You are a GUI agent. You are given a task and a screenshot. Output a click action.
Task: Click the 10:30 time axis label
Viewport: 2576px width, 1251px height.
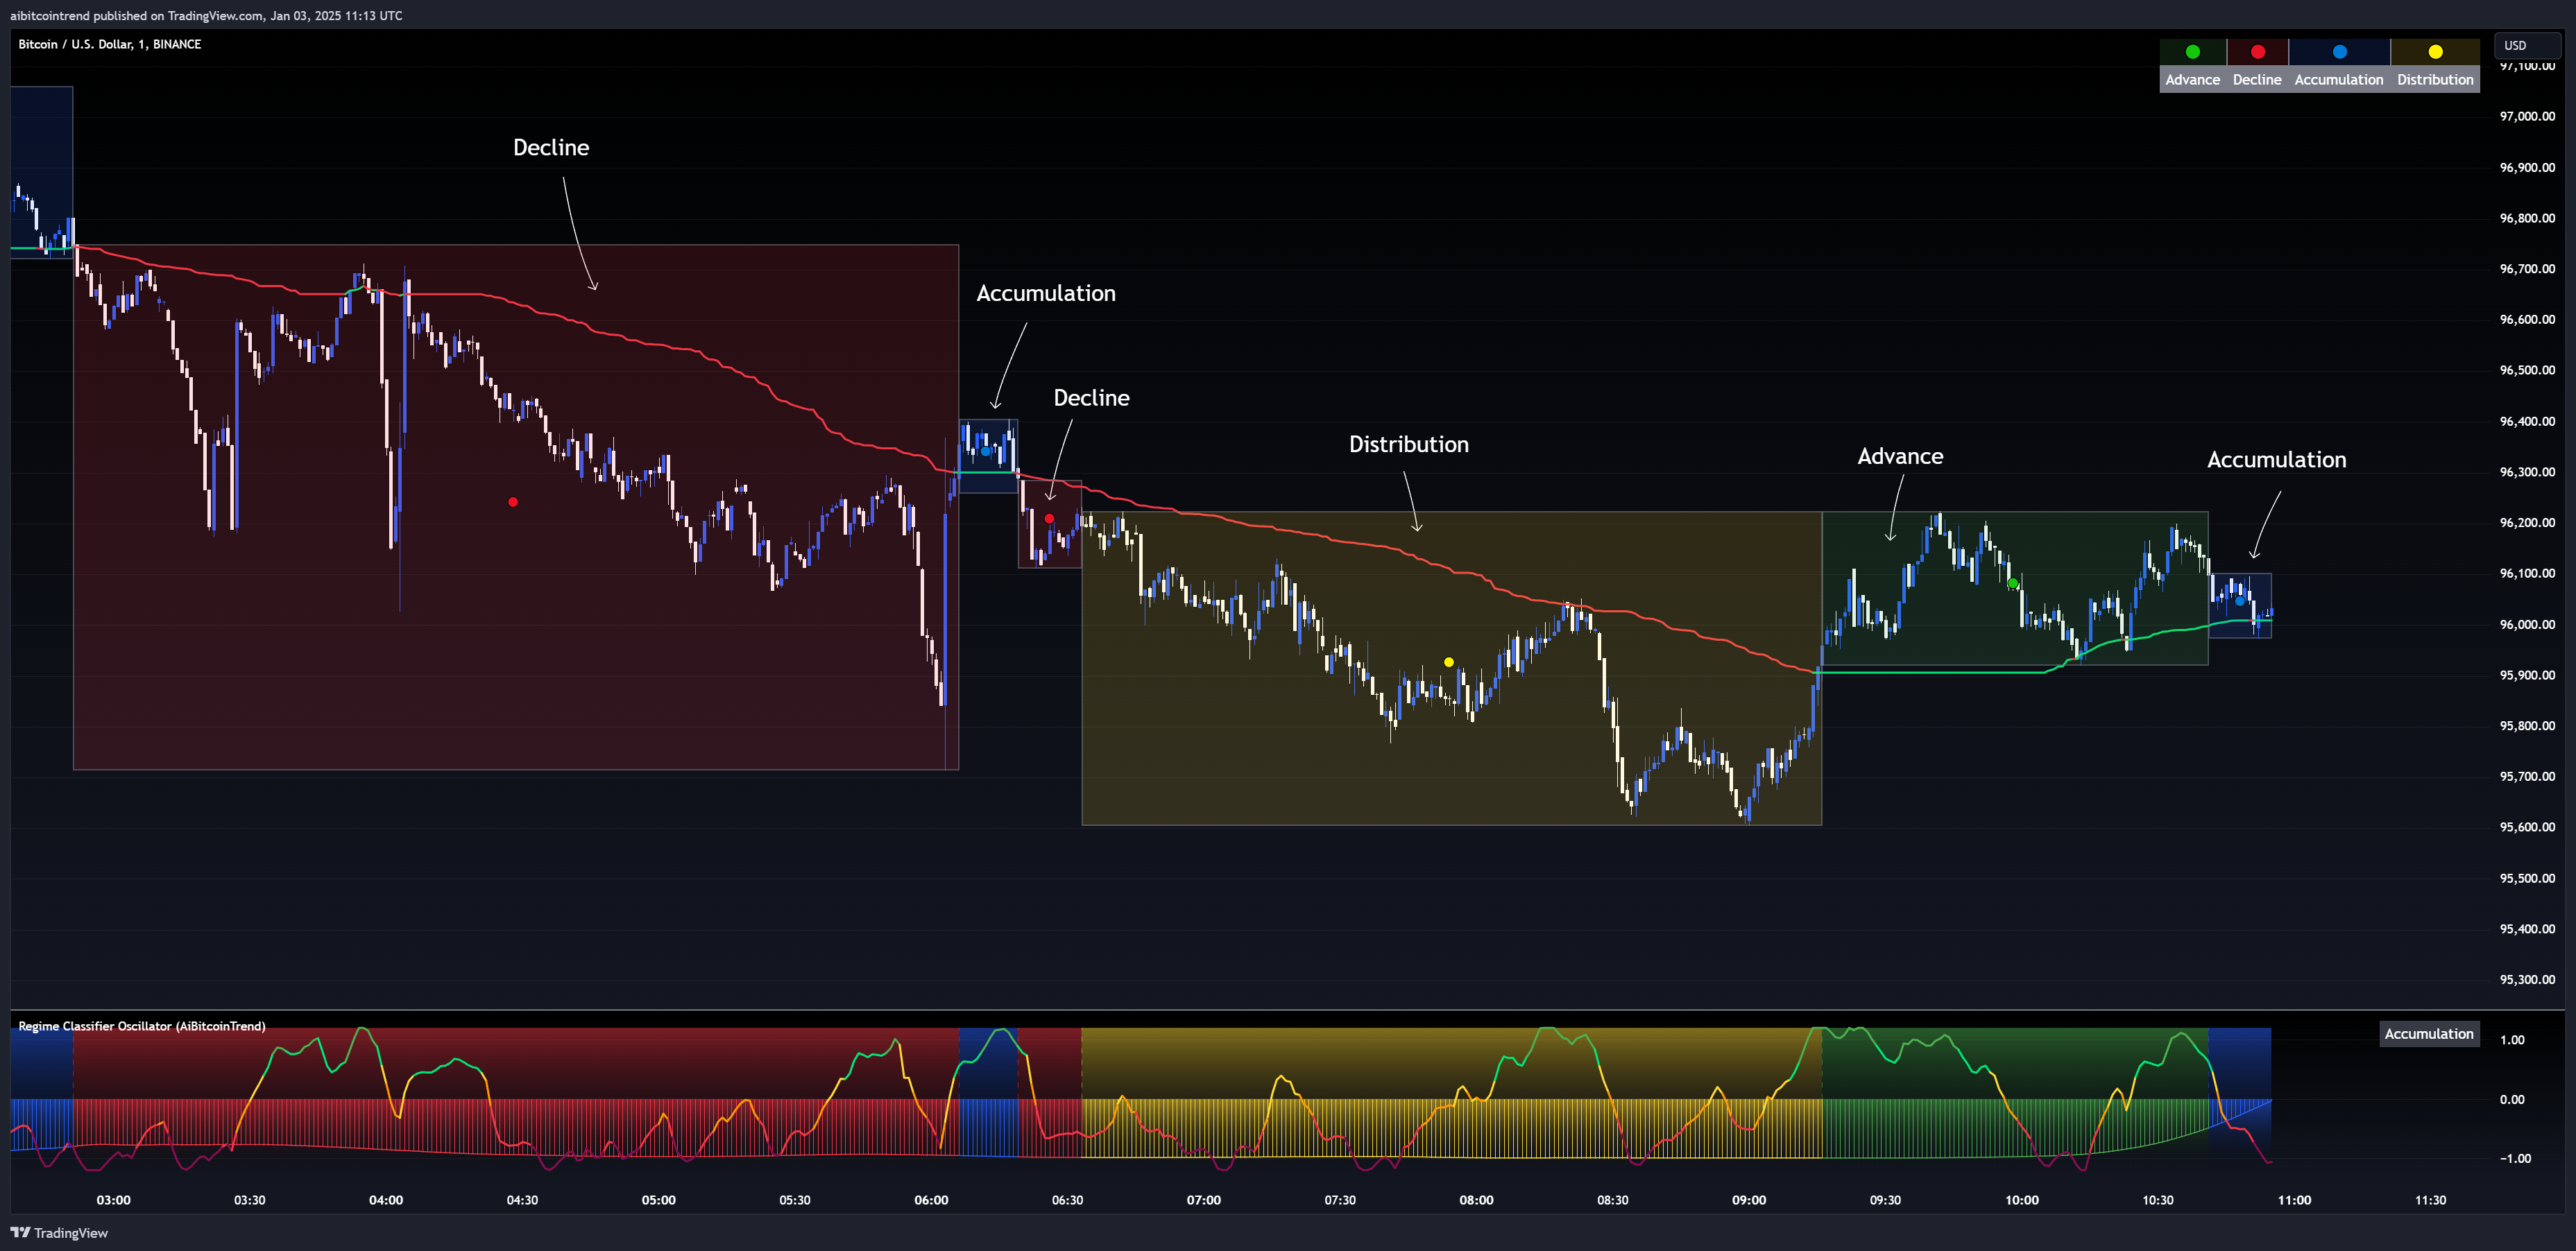[2158, 1200]
